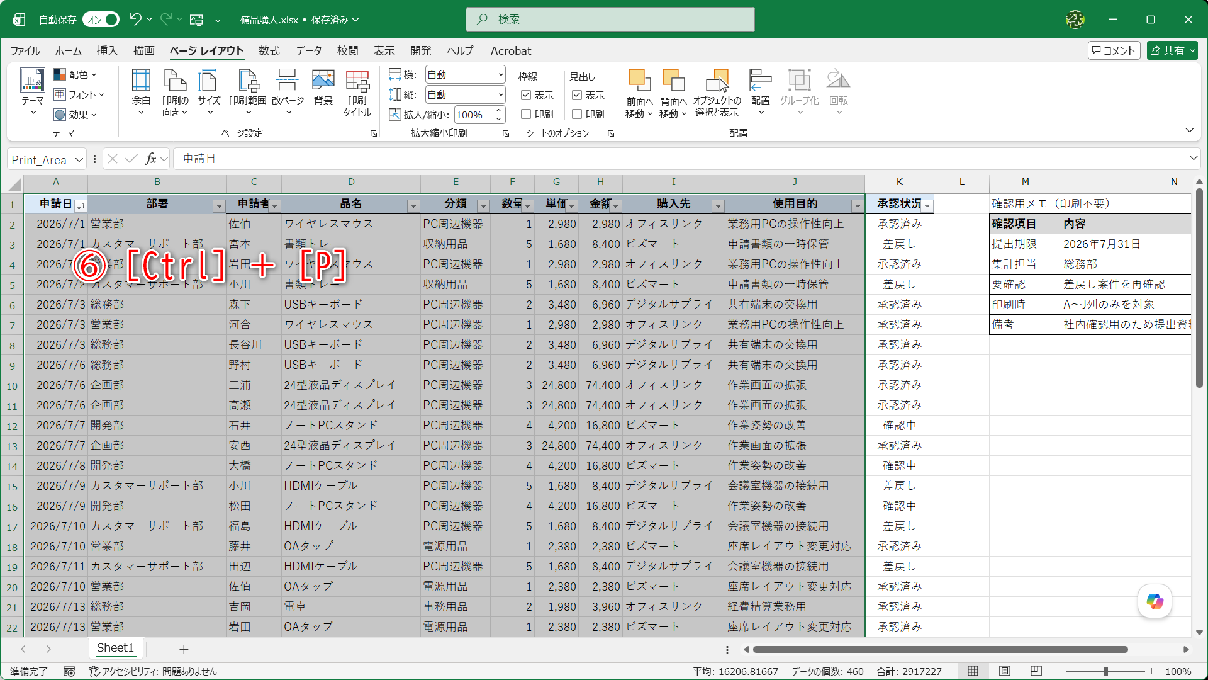Open the 横 width dropdown
Screen dimensions: 1208x680
point(501,75)
